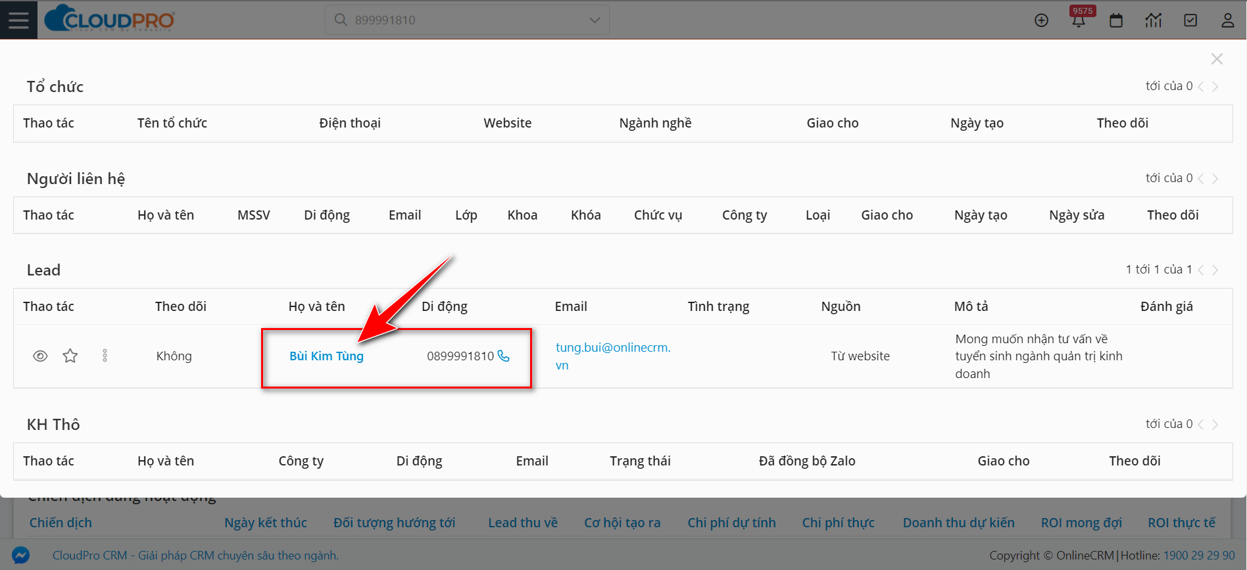
Task: Open more actions dots for lead row
Action: (x=105, y=356)
